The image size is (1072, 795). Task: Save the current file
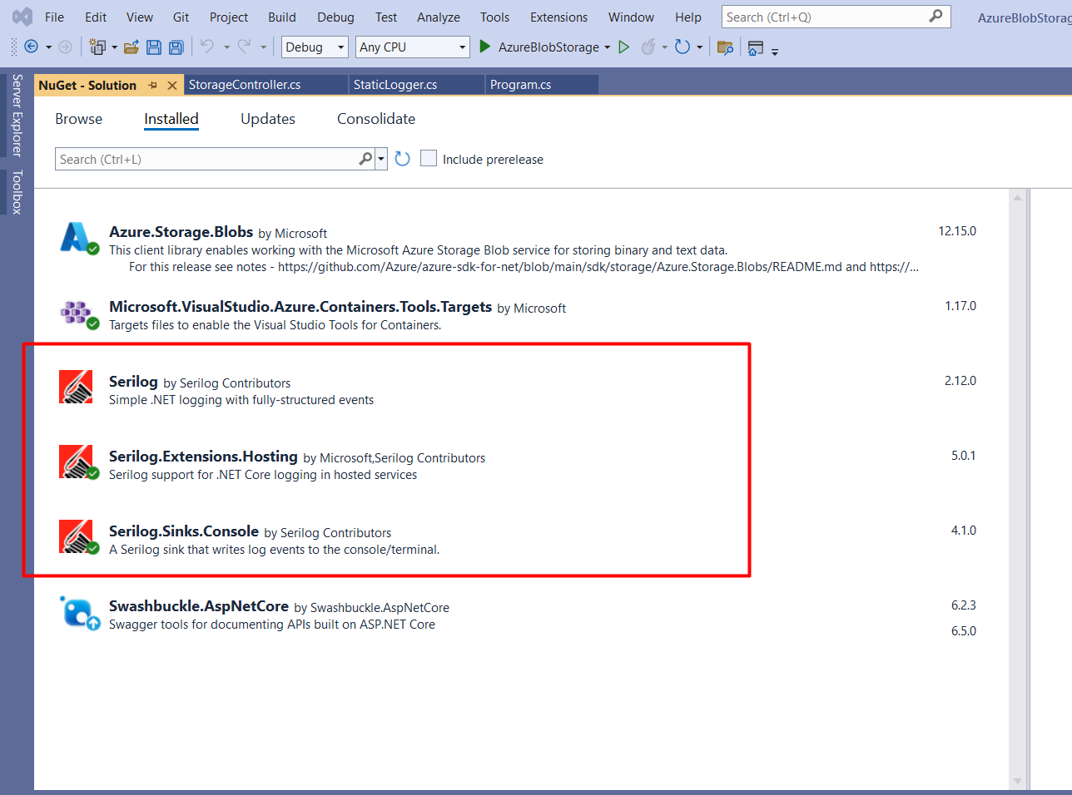[154, 47]
